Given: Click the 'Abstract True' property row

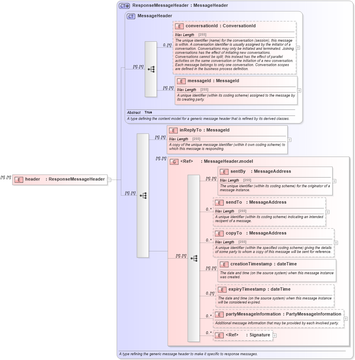Looking at the screenshot, I should pyautogui.click(x=140, y=113).
